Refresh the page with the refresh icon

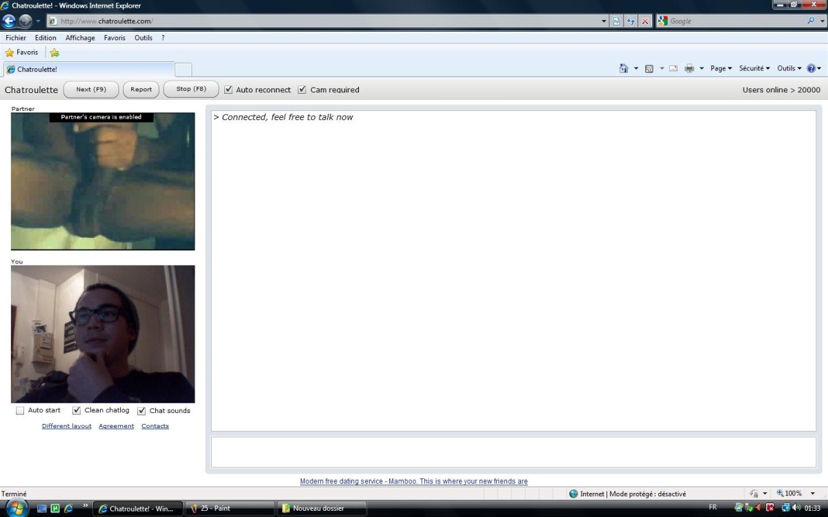pyautogui.click(x=631, y=21)
